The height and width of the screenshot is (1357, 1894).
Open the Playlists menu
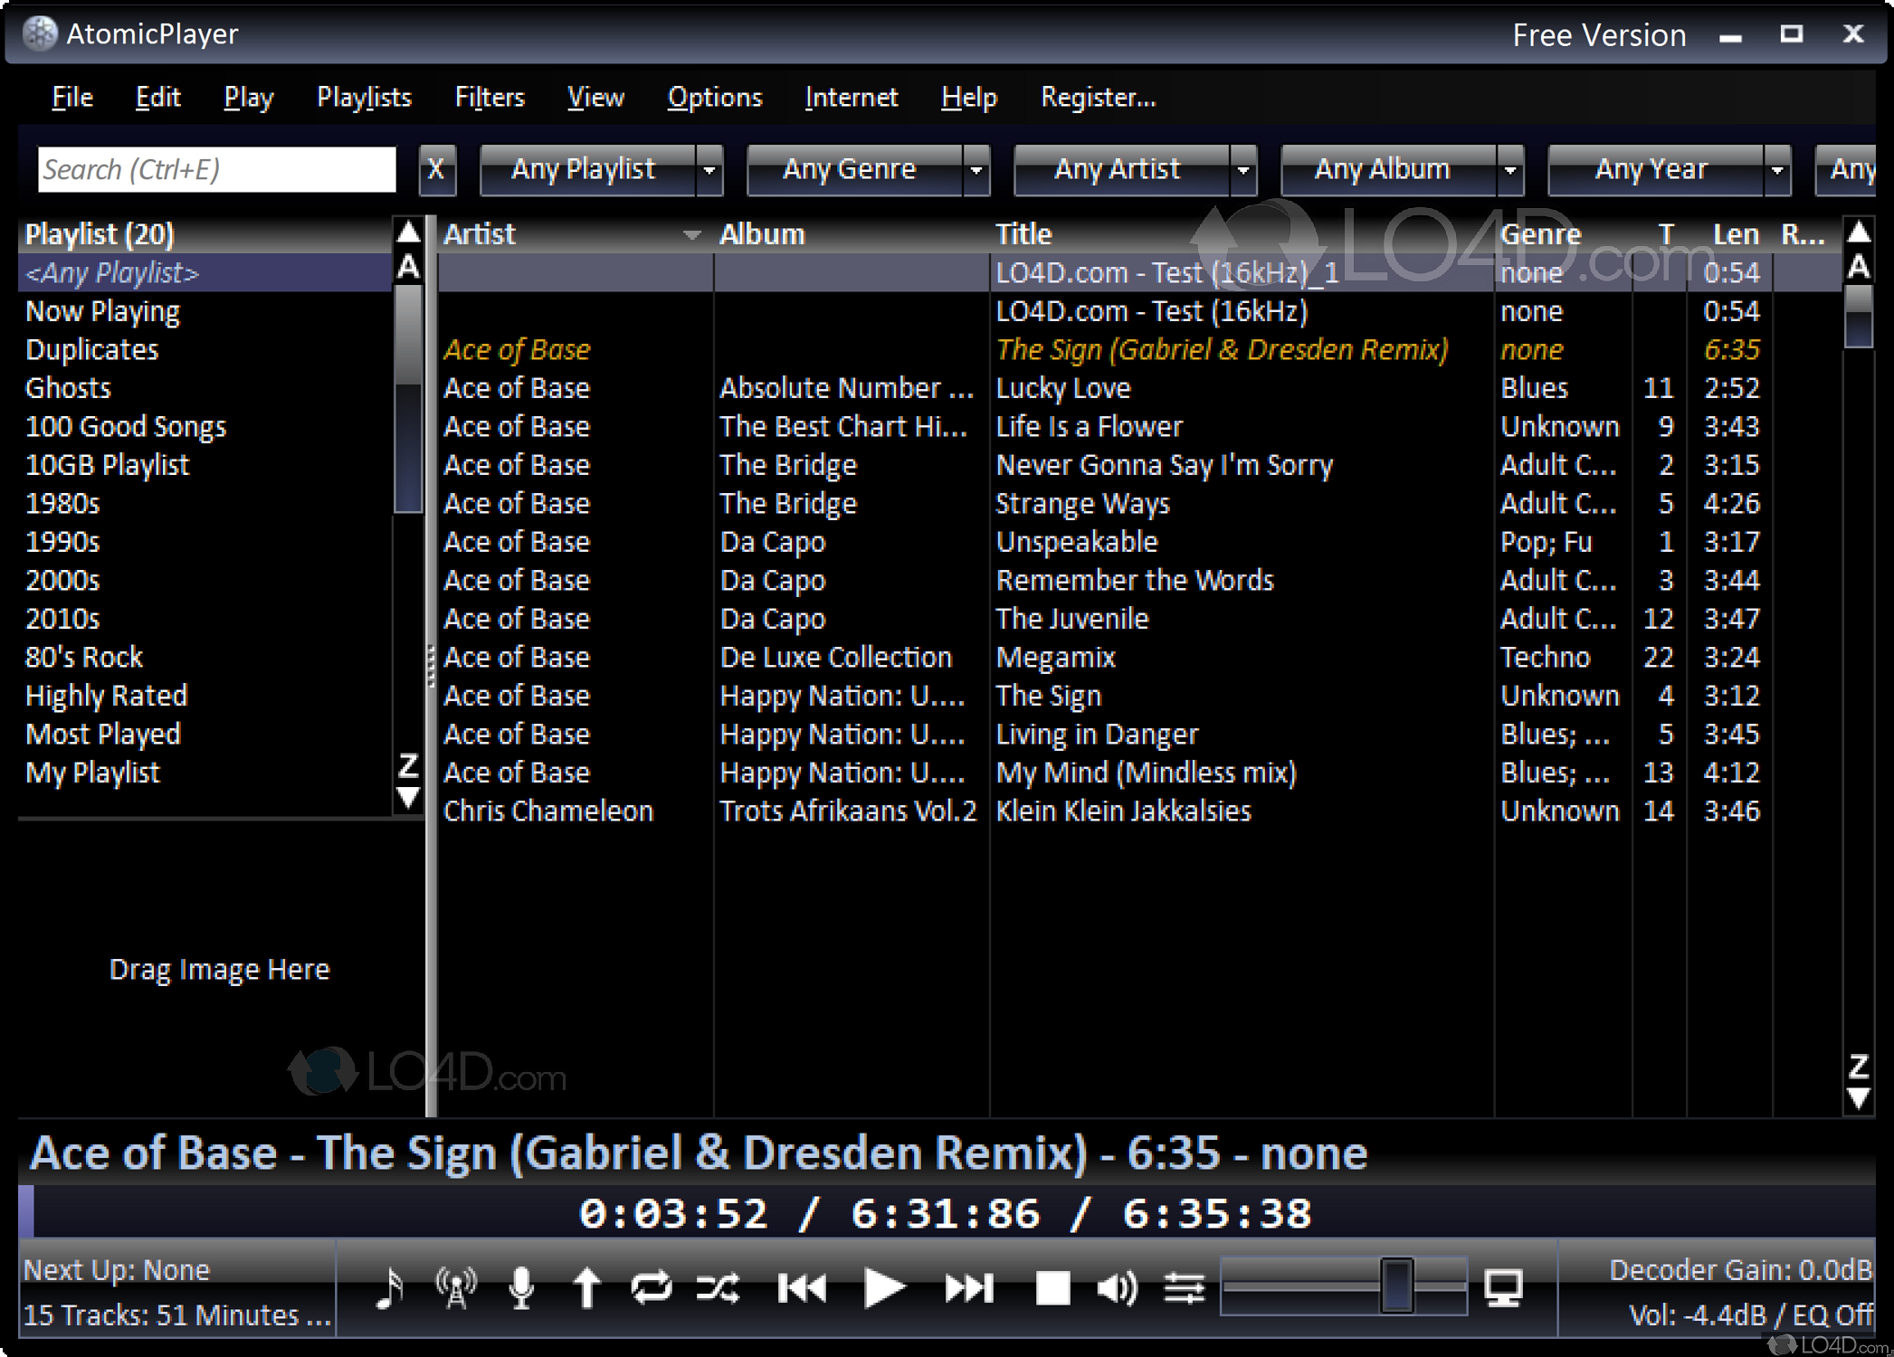(x=365, y=97)
